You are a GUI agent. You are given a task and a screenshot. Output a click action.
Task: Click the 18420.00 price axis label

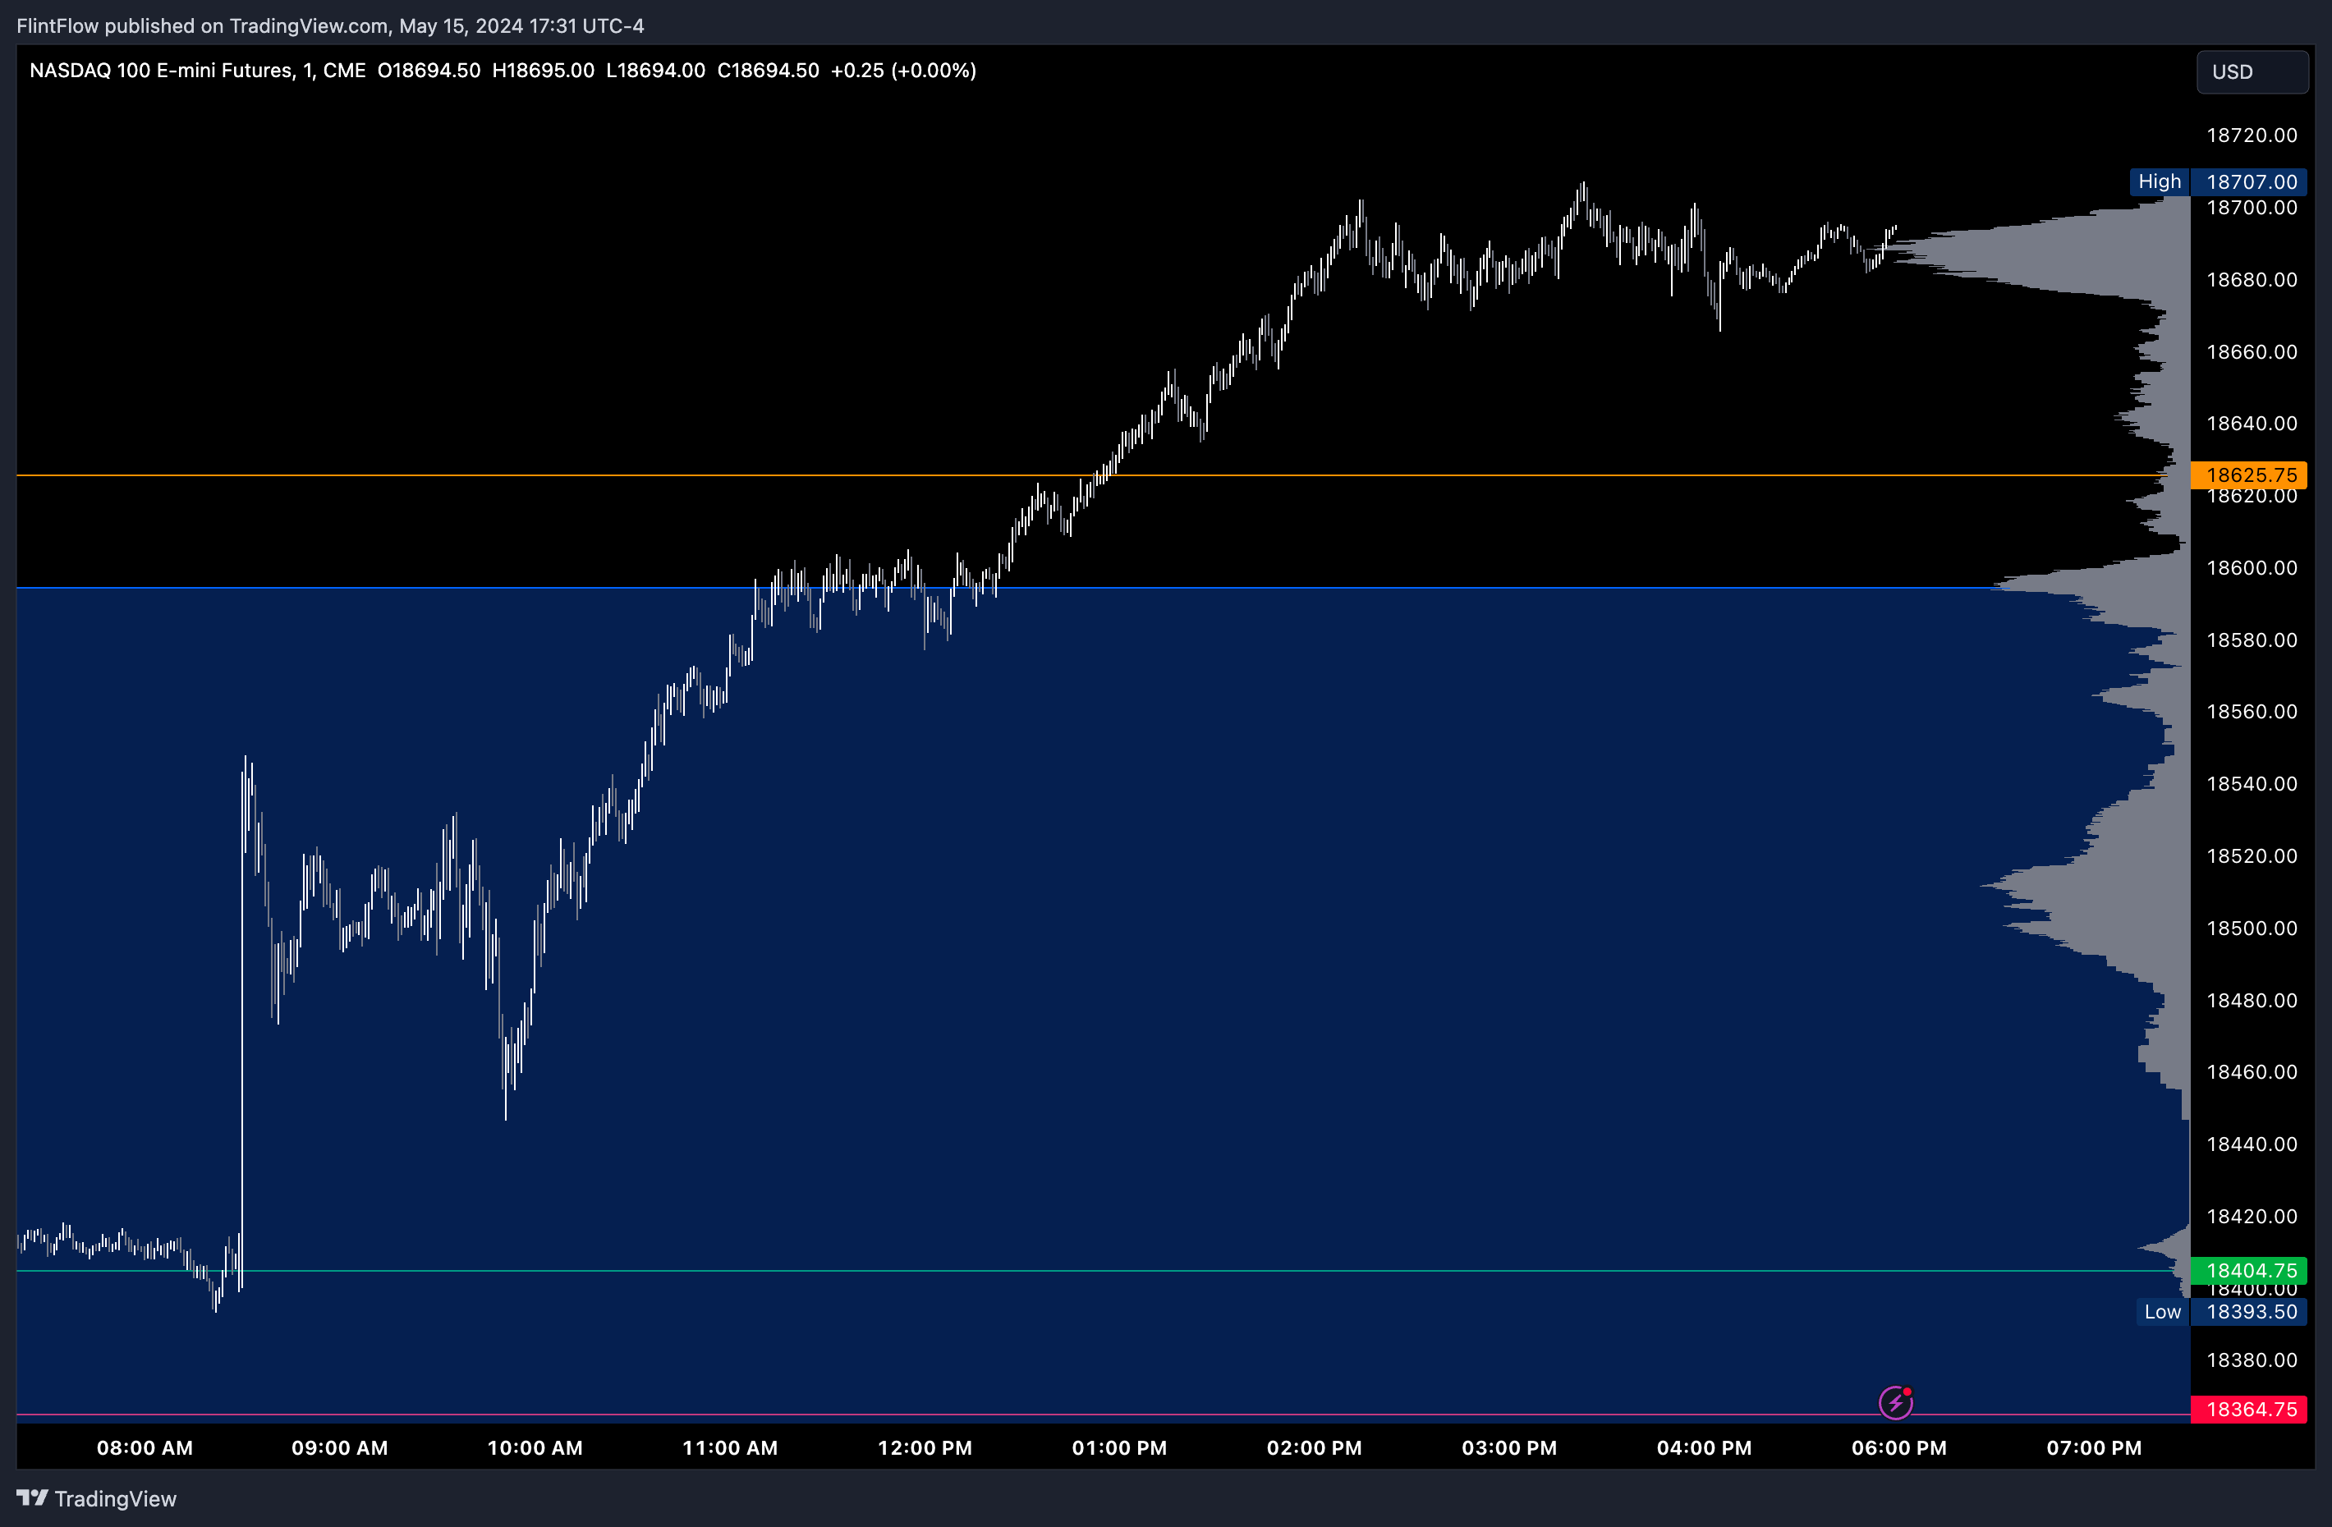coord(2252,1217)
